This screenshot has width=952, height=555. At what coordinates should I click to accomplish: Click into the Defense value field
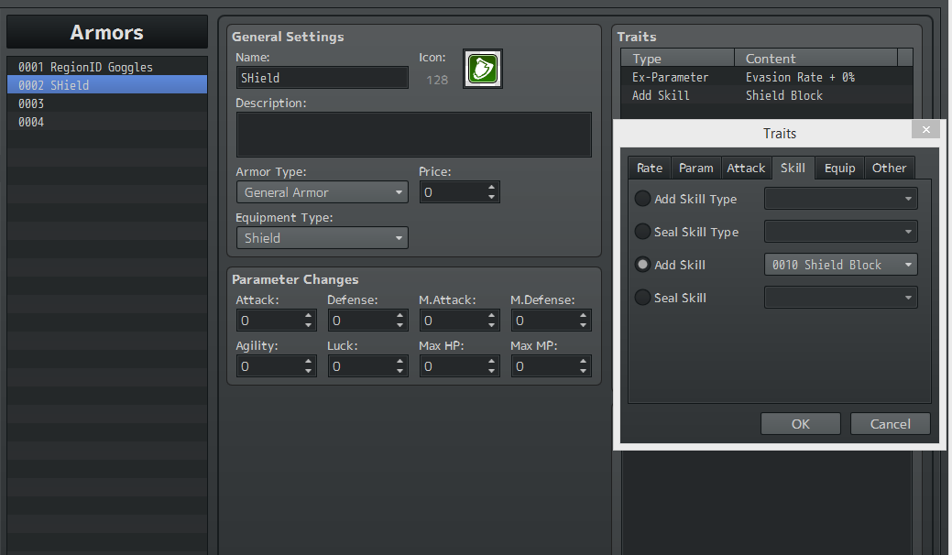tap(361, 321)
